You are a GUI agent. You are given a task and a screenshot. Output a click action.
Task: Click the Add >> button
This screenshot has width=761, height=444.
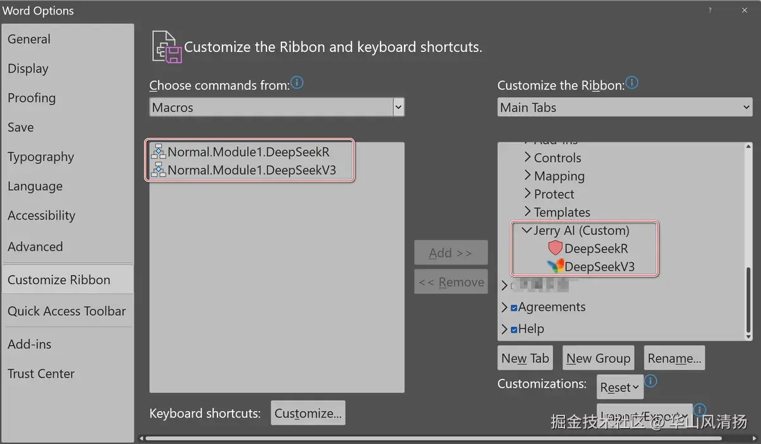[x=451, y=253]
